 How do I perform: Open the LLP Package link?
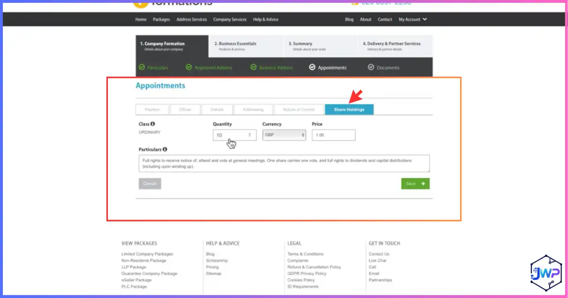click(x=134, y=267)
